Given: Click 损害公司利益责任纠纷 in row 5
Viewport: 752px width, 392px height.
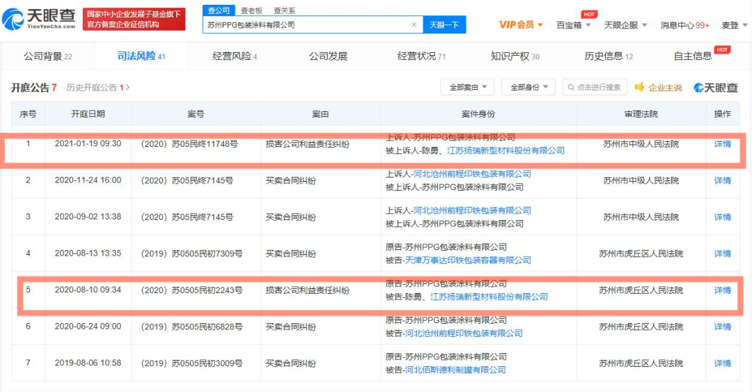Looking at the screenshot, I should tap(308, 290).
